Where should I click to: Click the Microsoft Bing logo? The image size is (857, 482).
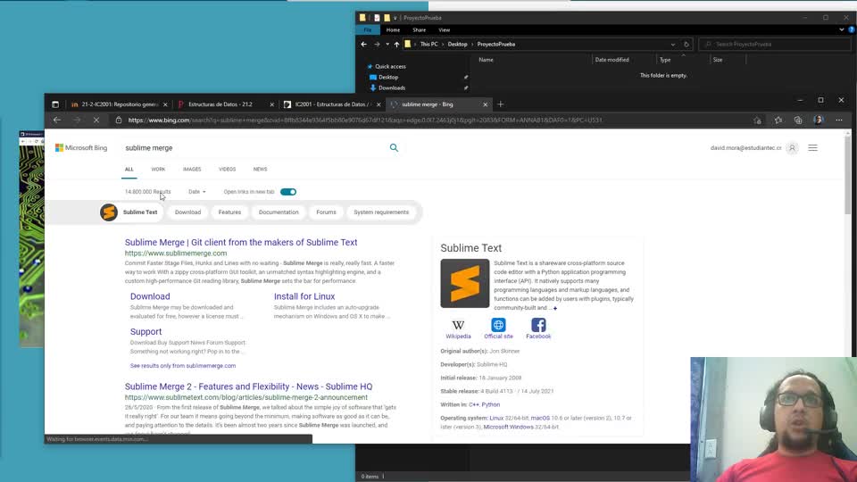coord(81,147)
